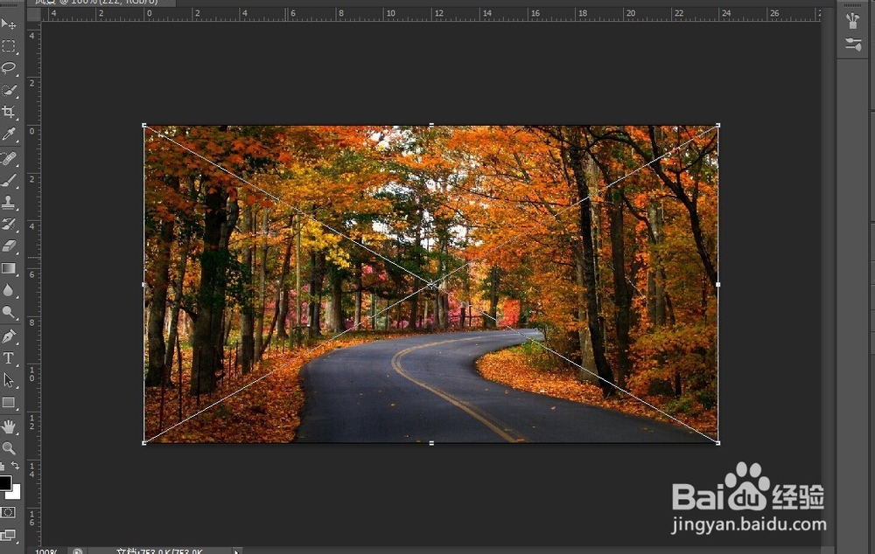
Task: Select the Hand tool
Action: coord(9,427)
